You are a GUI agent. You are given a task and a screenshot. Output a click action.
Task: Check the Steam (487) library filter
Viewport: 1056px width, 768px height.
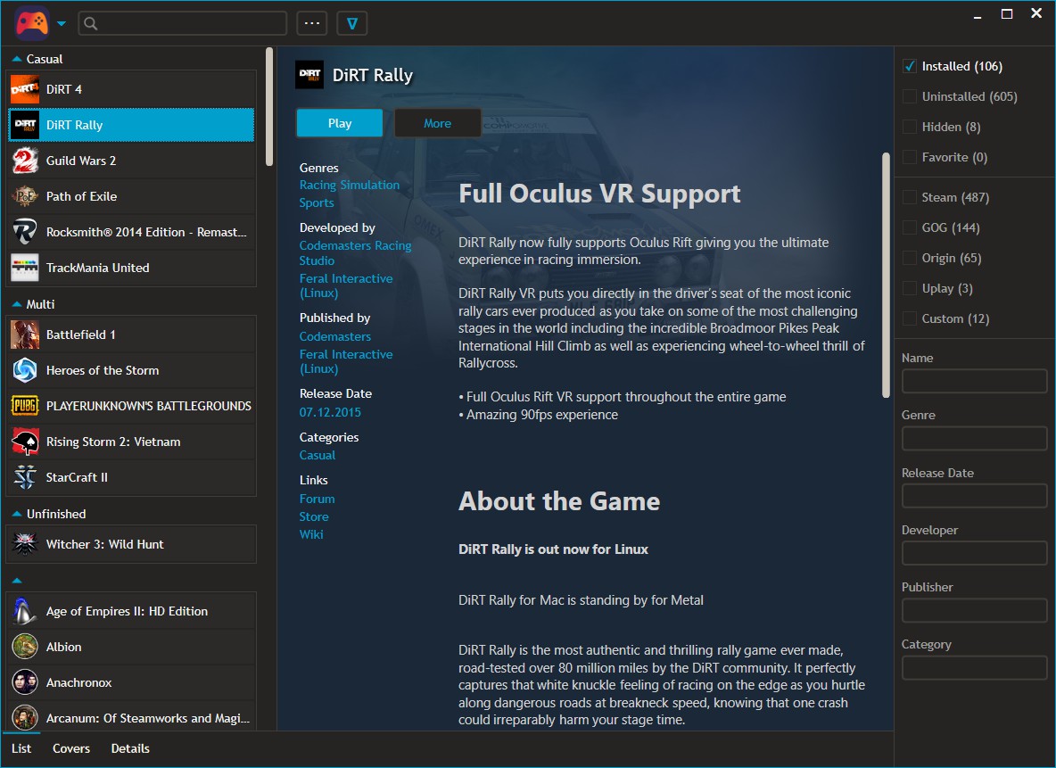click(x=909, y=197)
